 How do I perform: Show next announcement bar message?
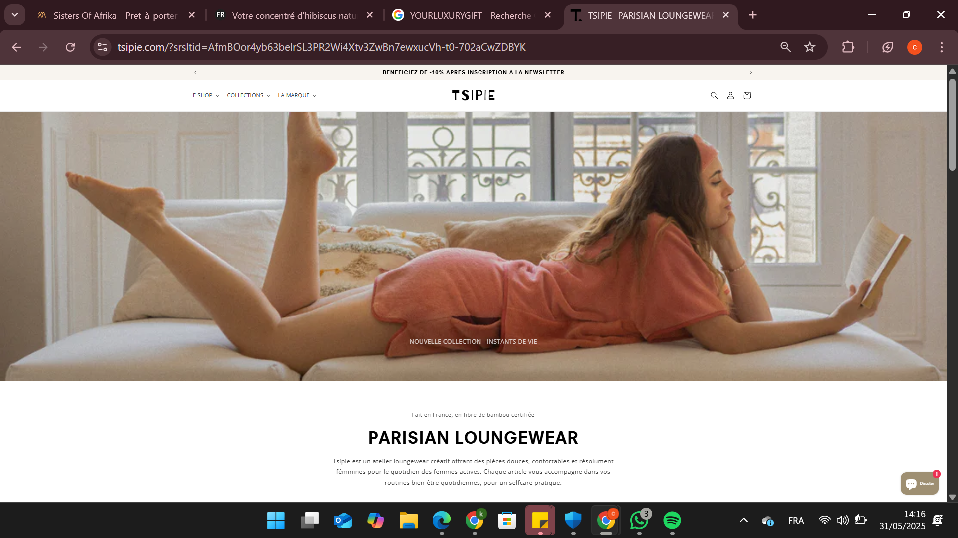[751, 72]
